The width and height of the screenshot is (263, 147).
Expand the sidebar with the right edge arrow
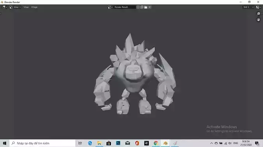(x=262, y=14)
